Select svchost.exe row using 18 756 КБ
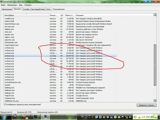This screenshot has height=120, width=160. [60, 58]
